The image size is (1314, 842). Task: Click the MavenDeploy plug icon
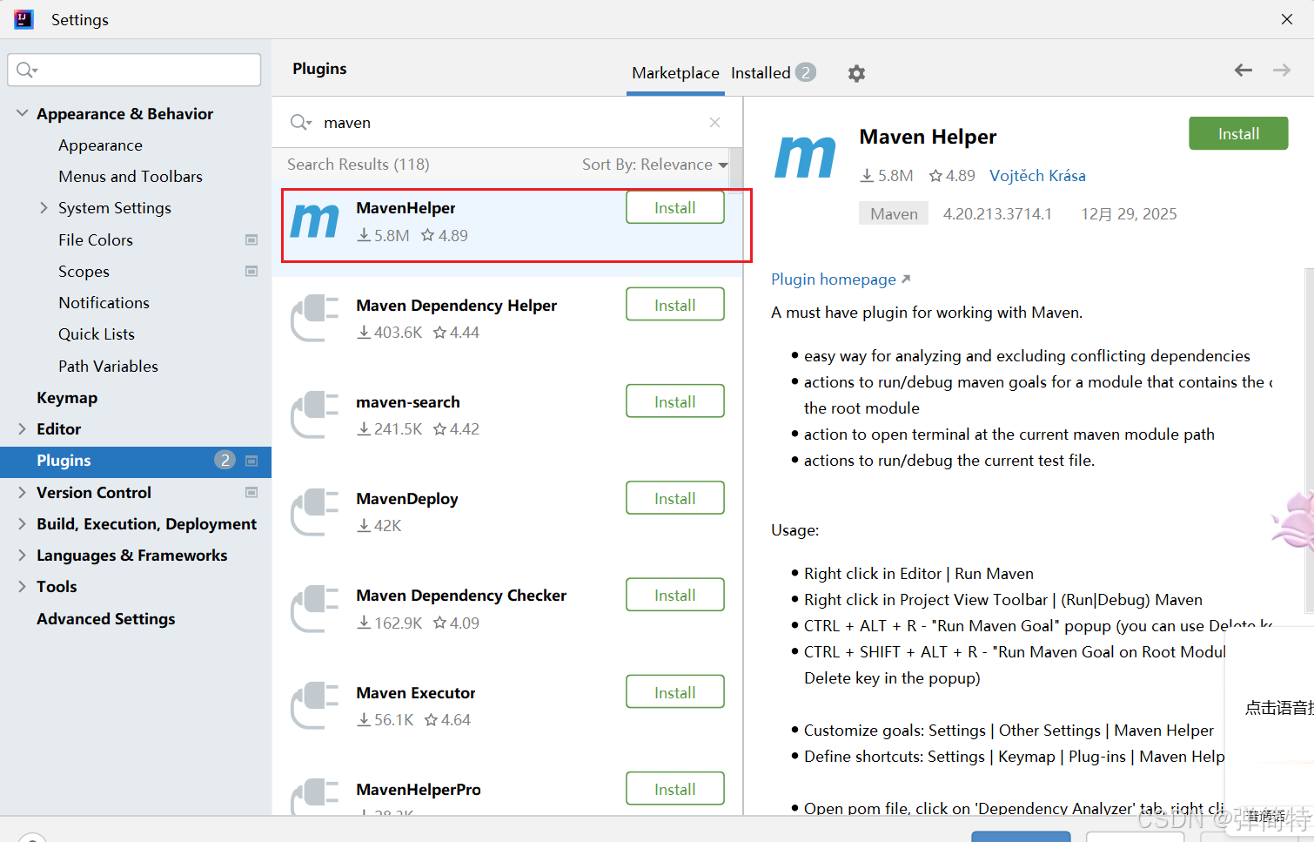314,512
